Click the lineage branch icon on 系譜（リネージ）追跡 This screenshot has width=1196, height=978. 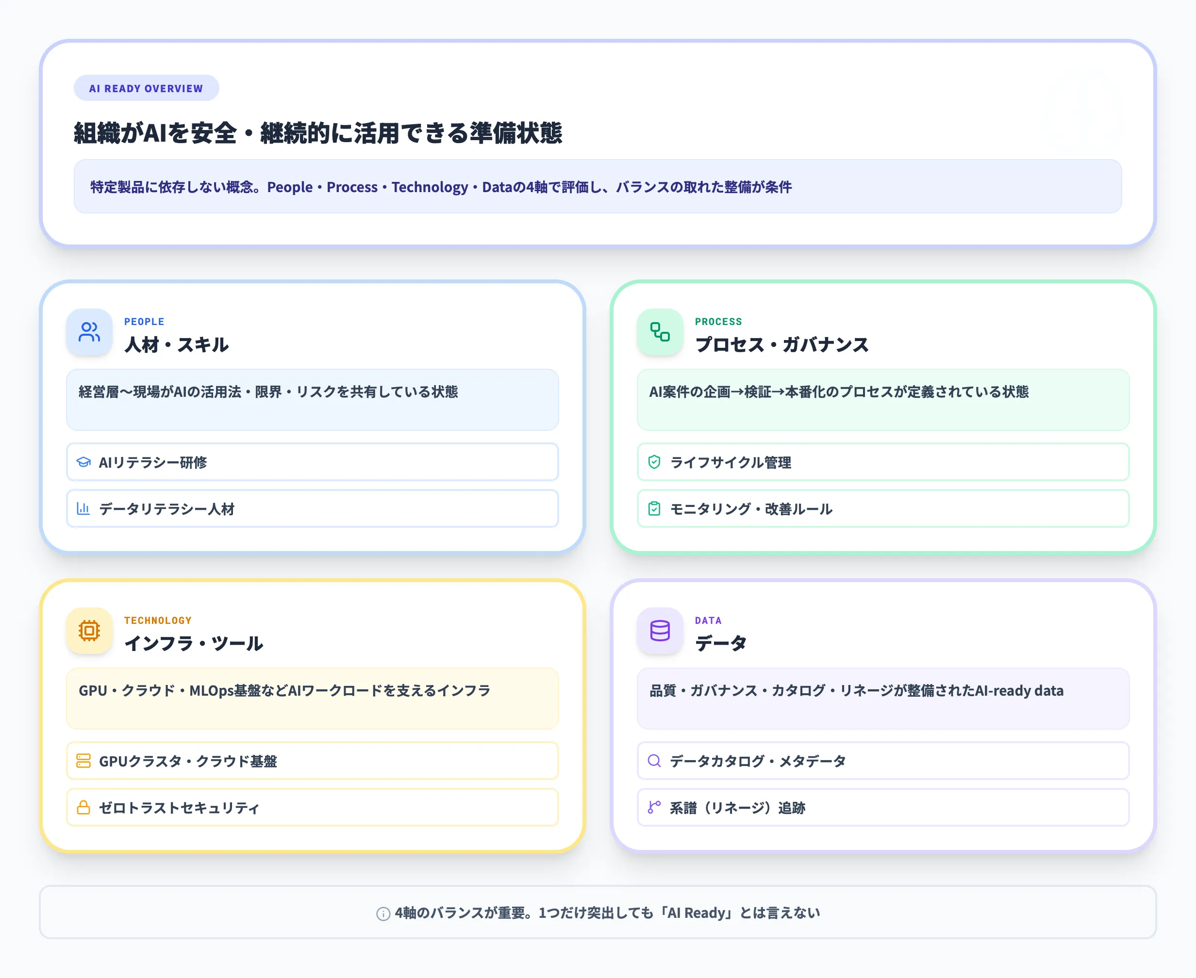654,807
